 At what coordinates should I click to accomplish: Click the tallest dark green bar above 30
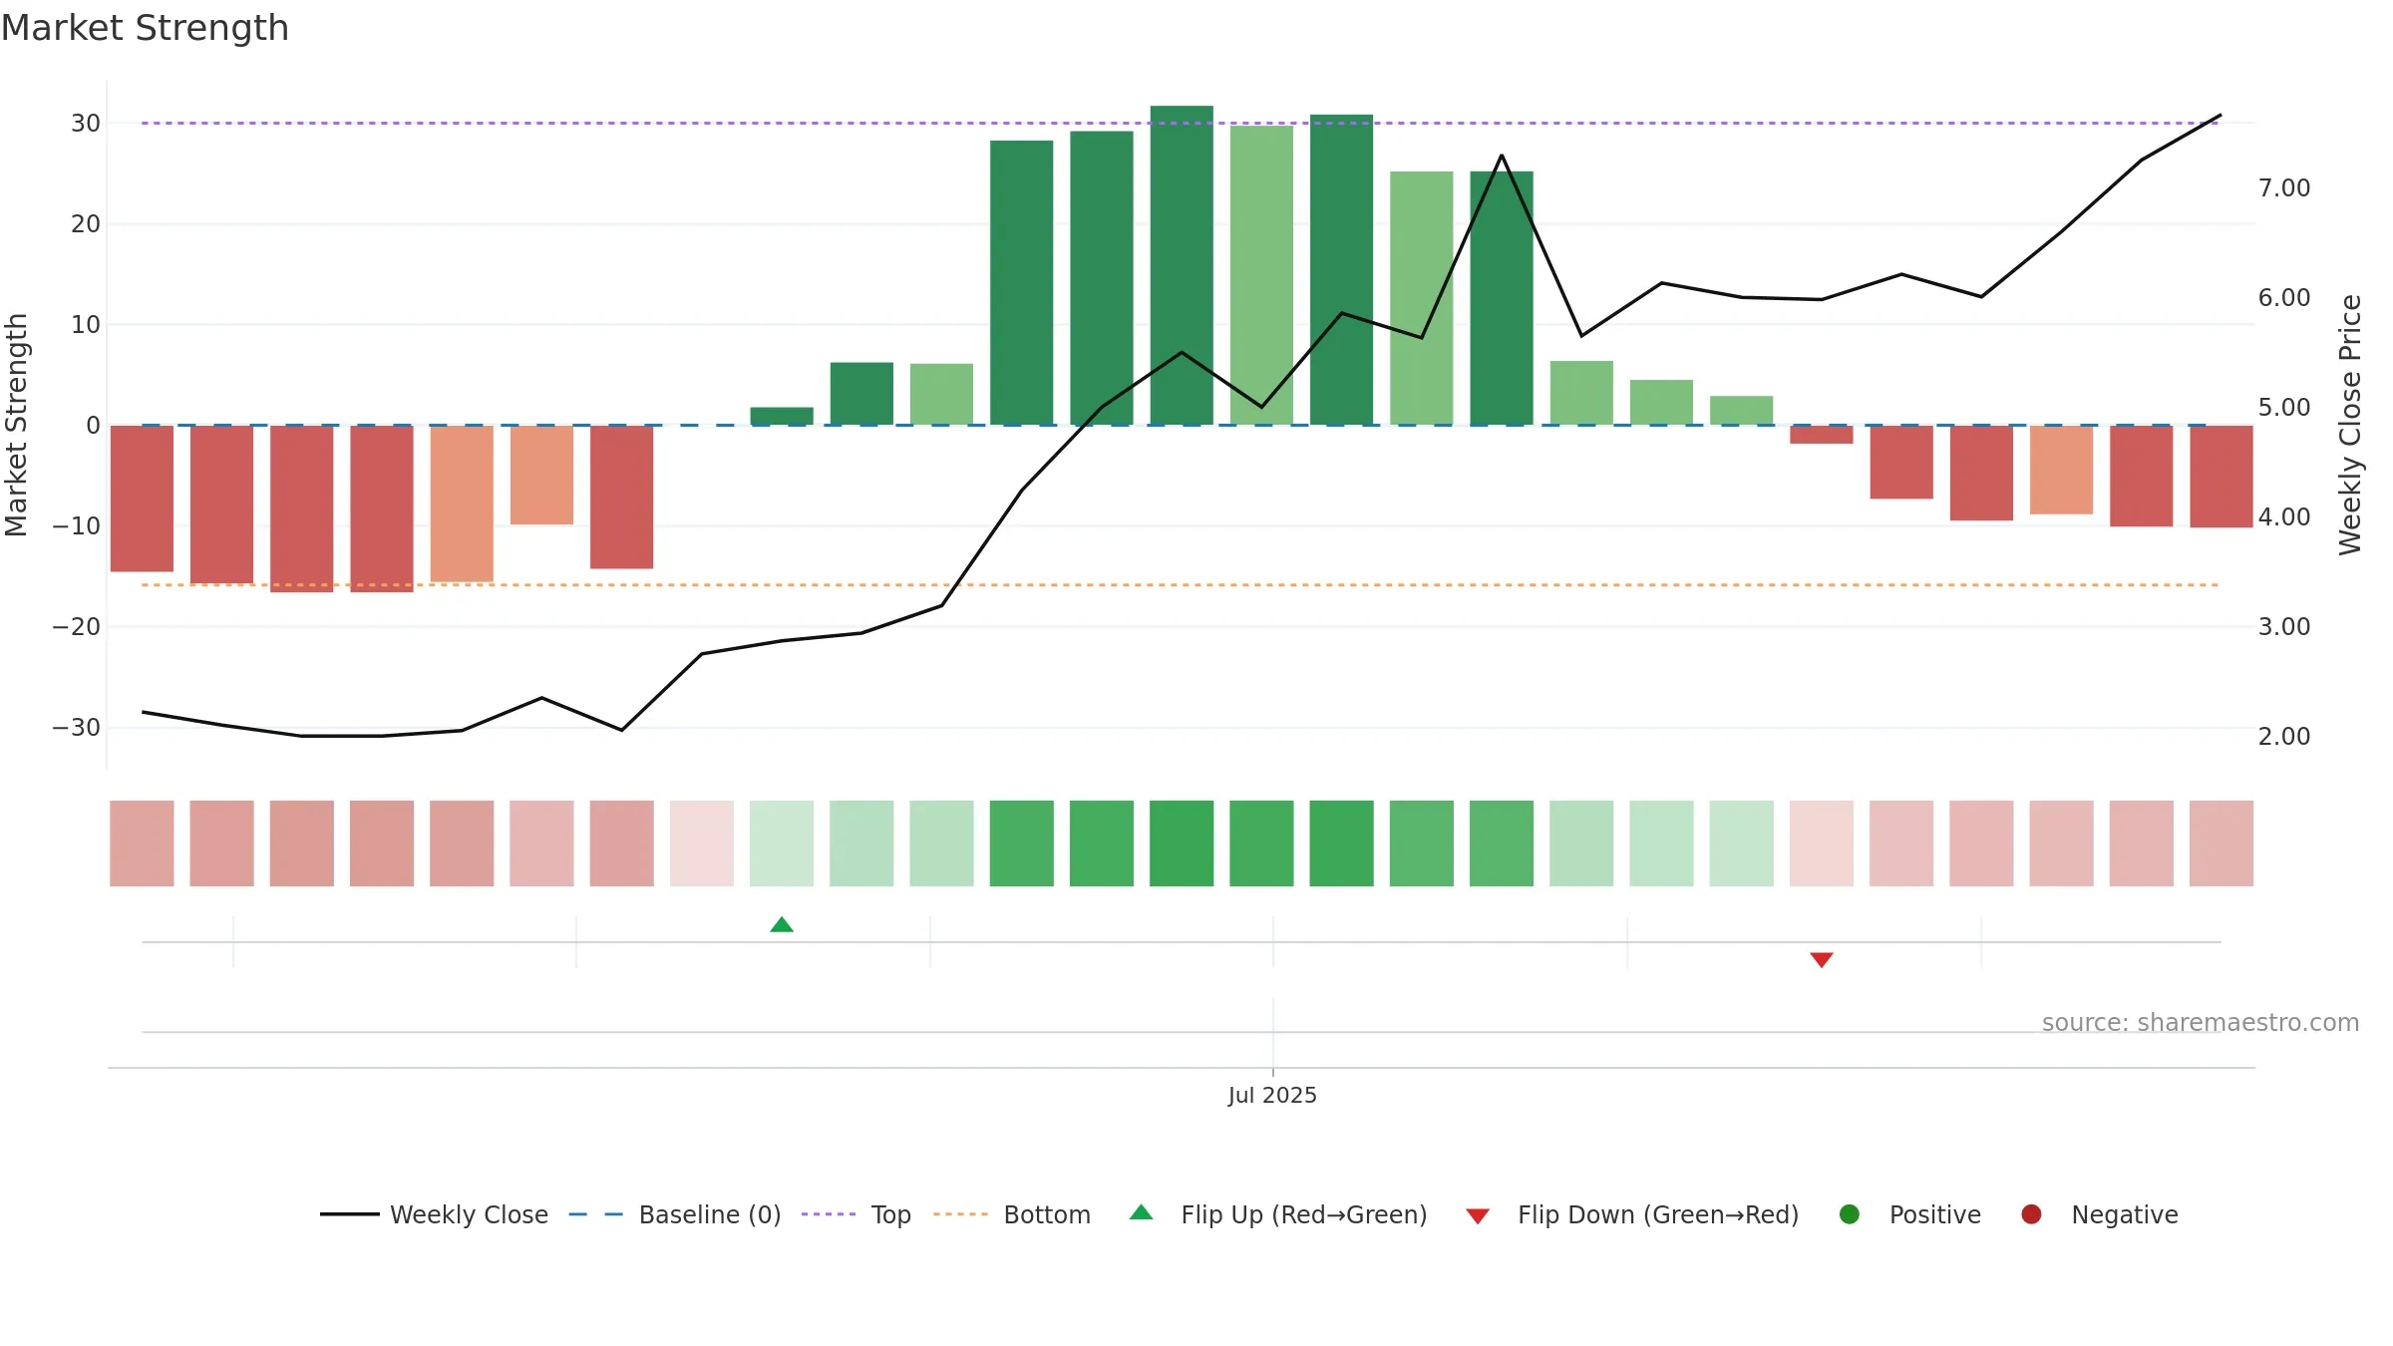pos(1182,265)
